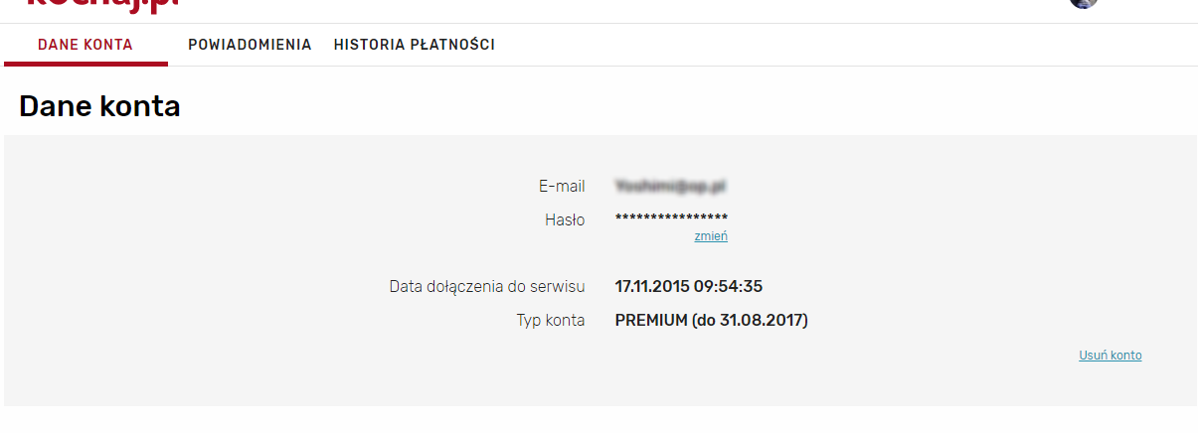
Task: Click the E-mail field label
Action: point(562,186)
